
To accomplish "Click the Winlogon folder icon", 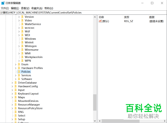I will coord(22,46).
